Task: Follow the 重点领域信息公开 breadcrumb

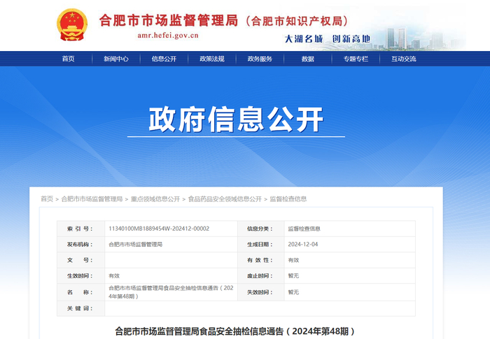Action: 155,199
